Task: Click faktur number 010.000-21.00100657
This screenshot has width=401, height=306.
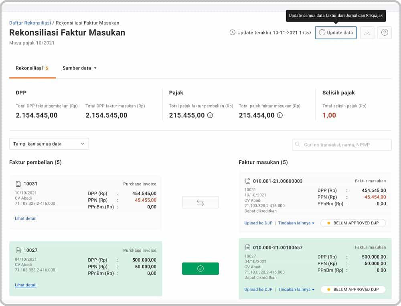Action: tap(278, 248)
